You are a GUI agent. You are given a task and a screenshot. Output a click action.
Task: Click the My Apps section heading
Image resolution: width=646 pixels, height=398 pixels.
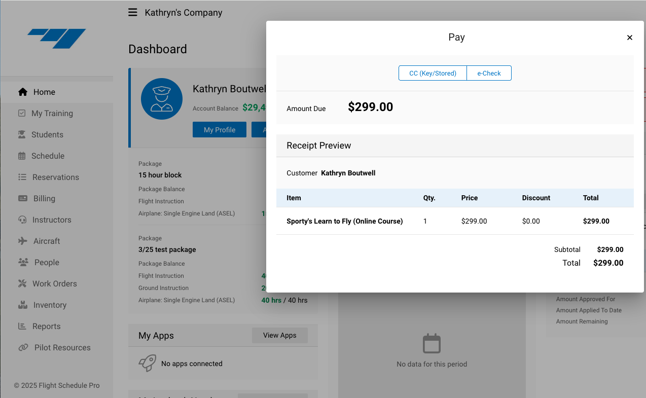tap(156, 336)
